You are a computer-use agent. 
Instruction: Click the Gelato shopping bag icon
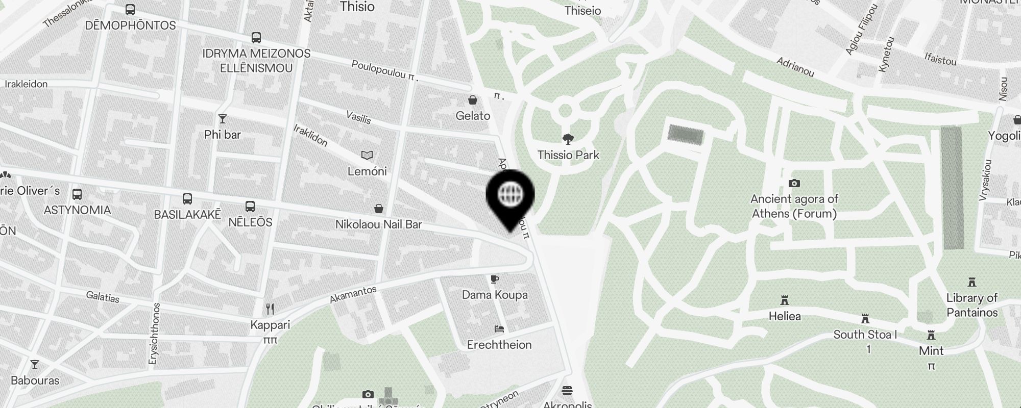click(473, 100)
